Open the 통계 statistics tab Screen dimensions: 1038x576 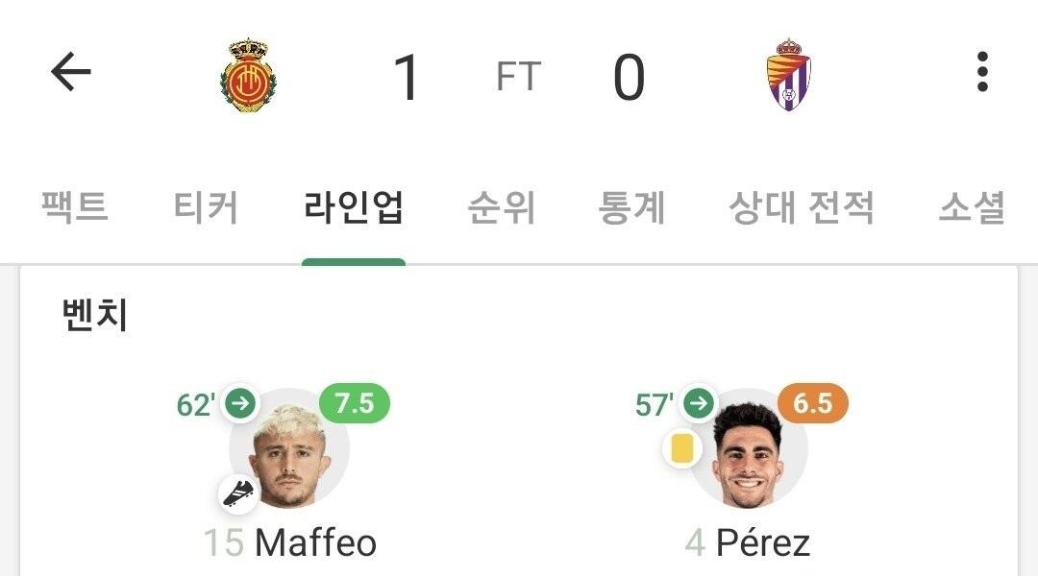tap(631, 208)
